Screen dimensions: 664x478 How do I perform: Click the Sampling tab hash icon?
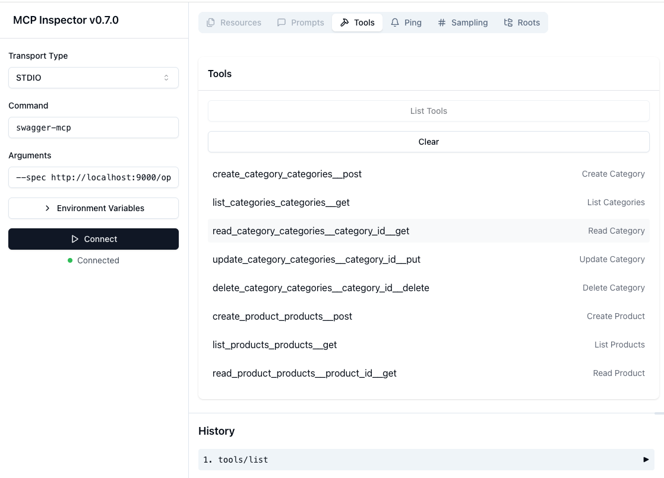coord(442,23)
